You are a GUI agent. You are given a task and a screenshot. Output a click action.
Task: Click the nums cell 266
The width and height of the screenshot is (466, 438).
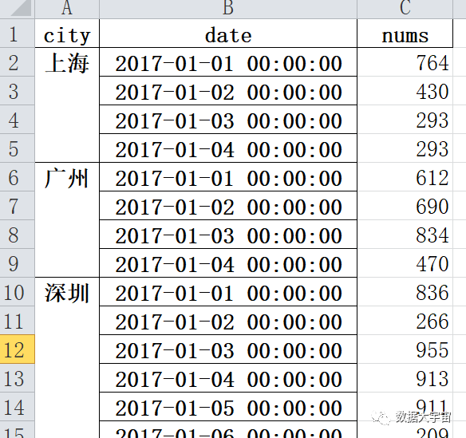(405, 321)
